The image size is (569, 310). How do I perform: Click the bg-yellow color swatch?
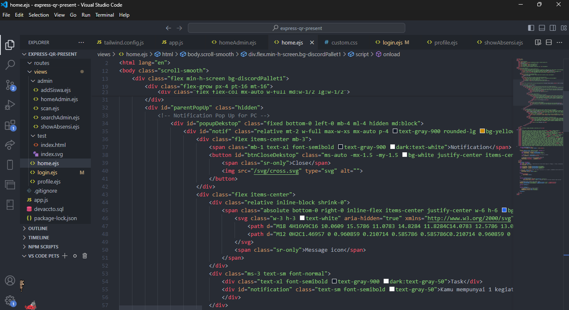(x=482, y=131)
